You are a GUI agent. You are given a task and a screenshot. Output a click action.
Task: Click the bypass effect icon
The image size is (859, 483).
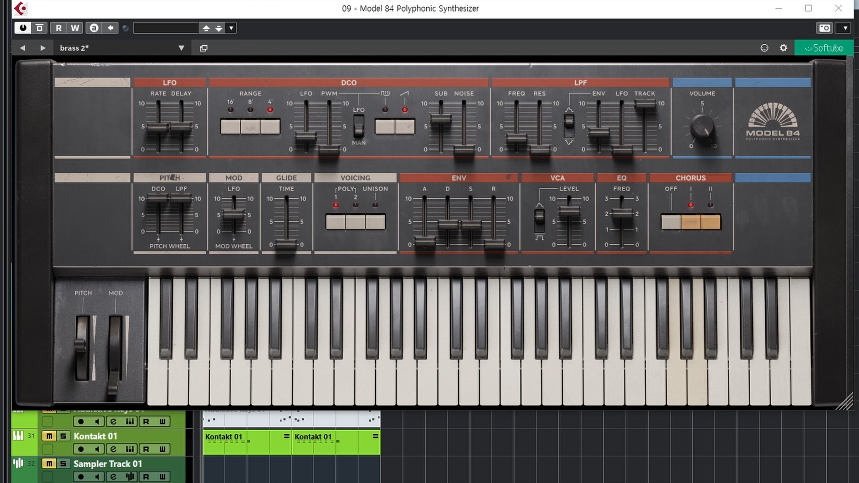click(39, 28)
